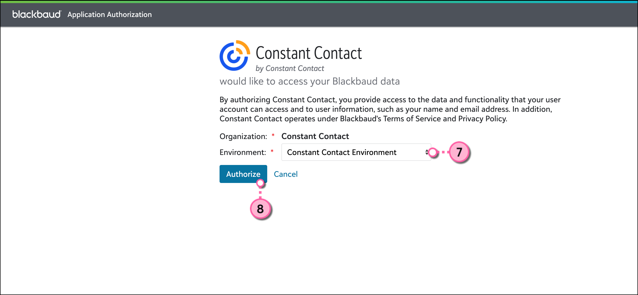Open the Environment dropdown
This screenshot has width=638, height=295.
356,152
